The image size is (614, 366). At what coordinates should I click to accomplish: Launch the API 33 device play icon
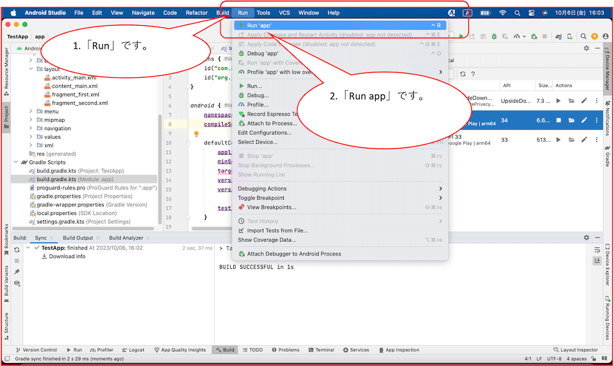[x=558, y=140]
